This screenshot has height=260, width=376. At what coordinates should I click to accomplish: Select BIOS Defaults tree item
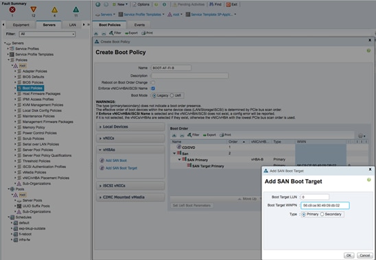(x=33, y=77)
